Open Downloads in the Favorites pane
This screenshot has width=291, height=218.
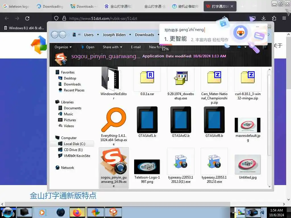pos(70,84)
